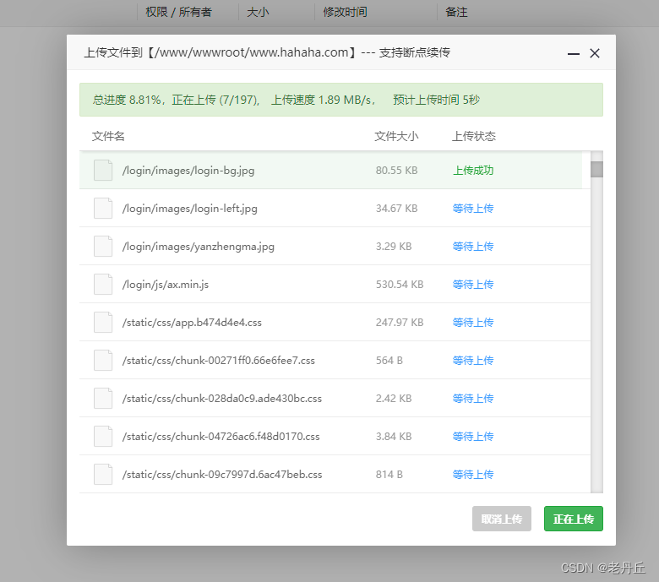The height and width of the screenshot is (582, 659).
Task: Click the file icon for chunk-00271ff0.66e6fee7.css
Action: pos(103,360)
